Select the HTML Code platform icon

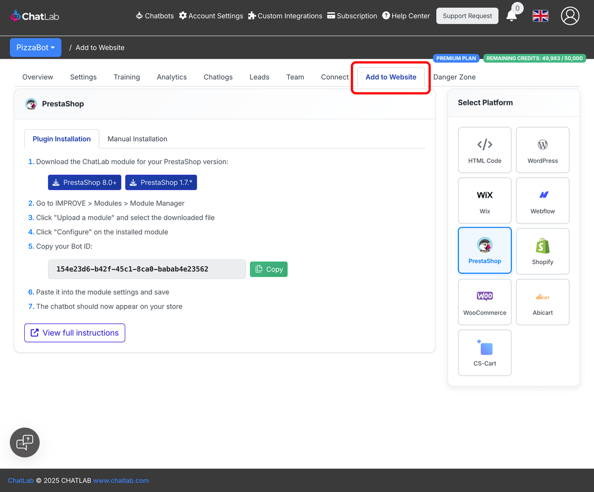[485, 149]
